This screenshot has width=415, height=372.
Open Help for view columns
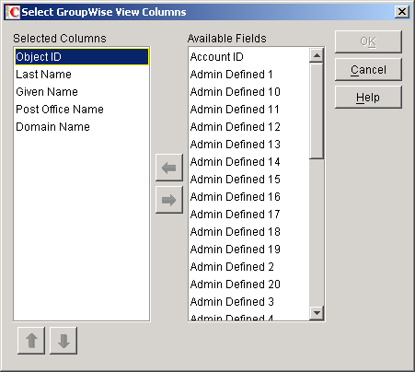368,98
